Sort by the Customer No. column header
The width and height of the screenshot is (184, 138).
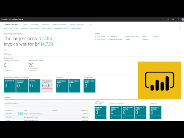pos(10,110)
